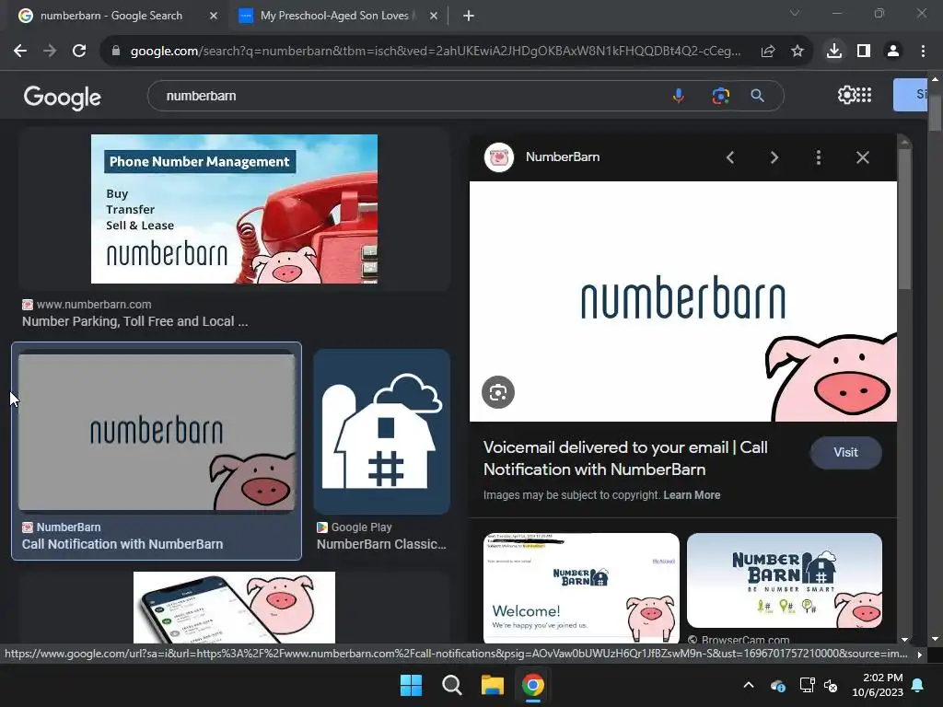Viewport: 943px width, 707px height.
Task: Open the Welcome email related image
Action: tap(581, 587)
